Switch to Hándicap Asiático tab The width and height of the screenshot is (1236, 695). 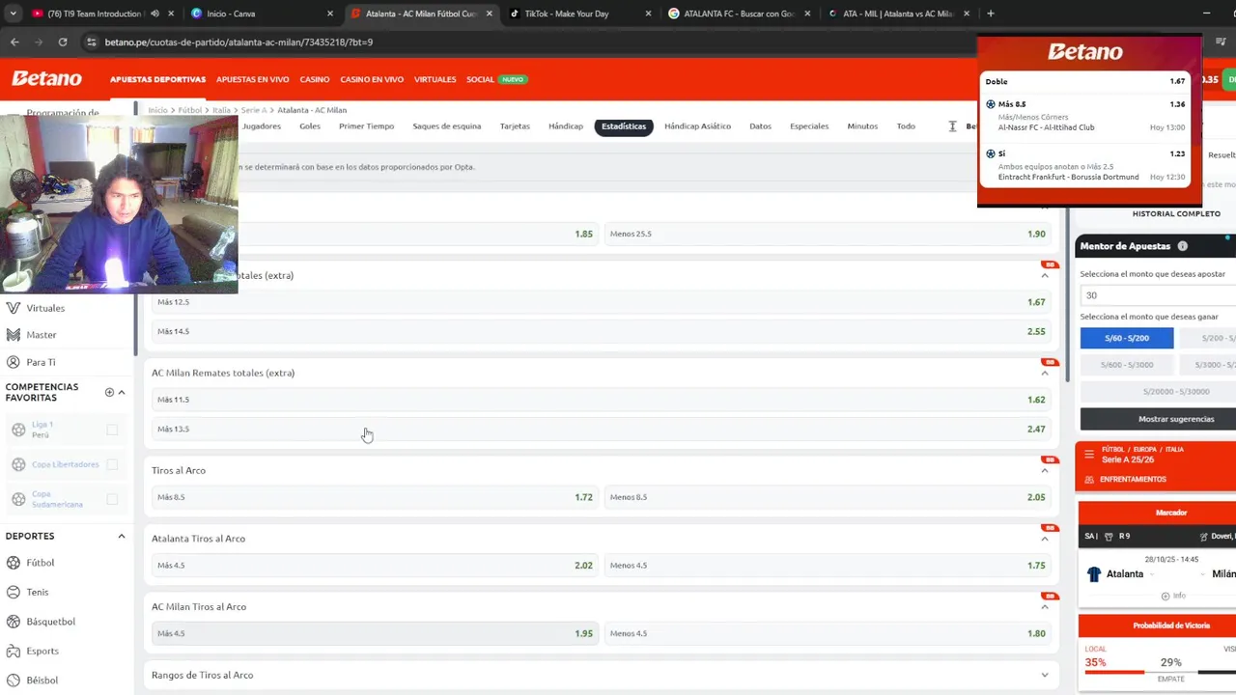(x=697, y=126)
